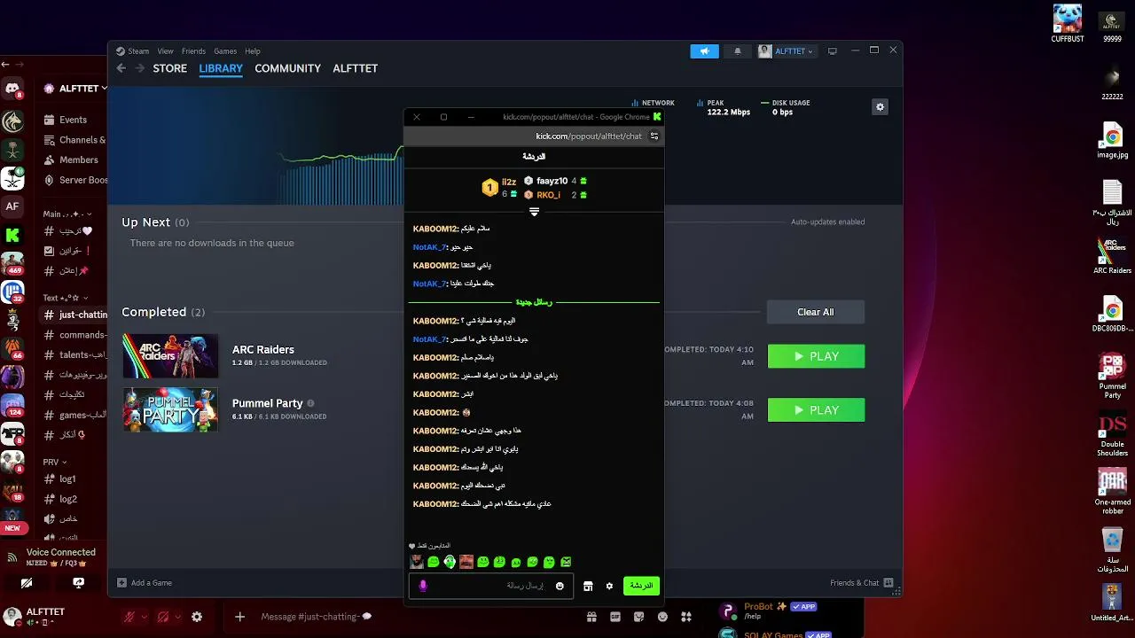Open Chrome site controls icon beside the URL
The image size is (1135, 638).
point(654,136)
